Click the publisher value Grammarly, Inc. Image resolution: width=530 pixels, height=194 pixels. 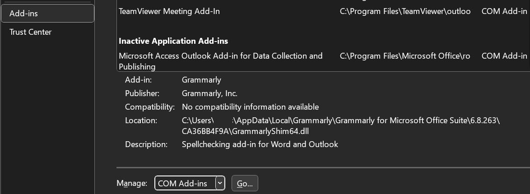pyautogui.click(x=209, y=94)
